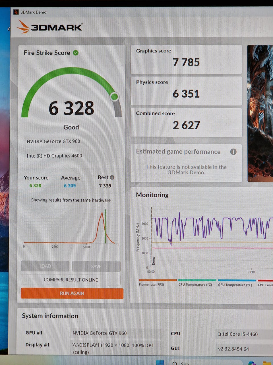Click the Fire Strike demo scene thumbnail
This screenshot has width=273, height=365.
tap(260, 113)
